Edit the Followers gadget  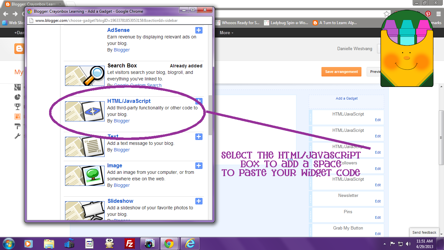(x=378, y=169)
